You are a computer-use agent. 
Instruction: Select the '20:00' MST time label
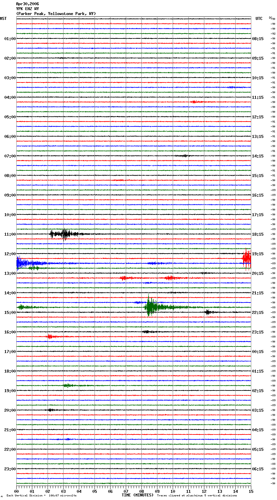10,410
